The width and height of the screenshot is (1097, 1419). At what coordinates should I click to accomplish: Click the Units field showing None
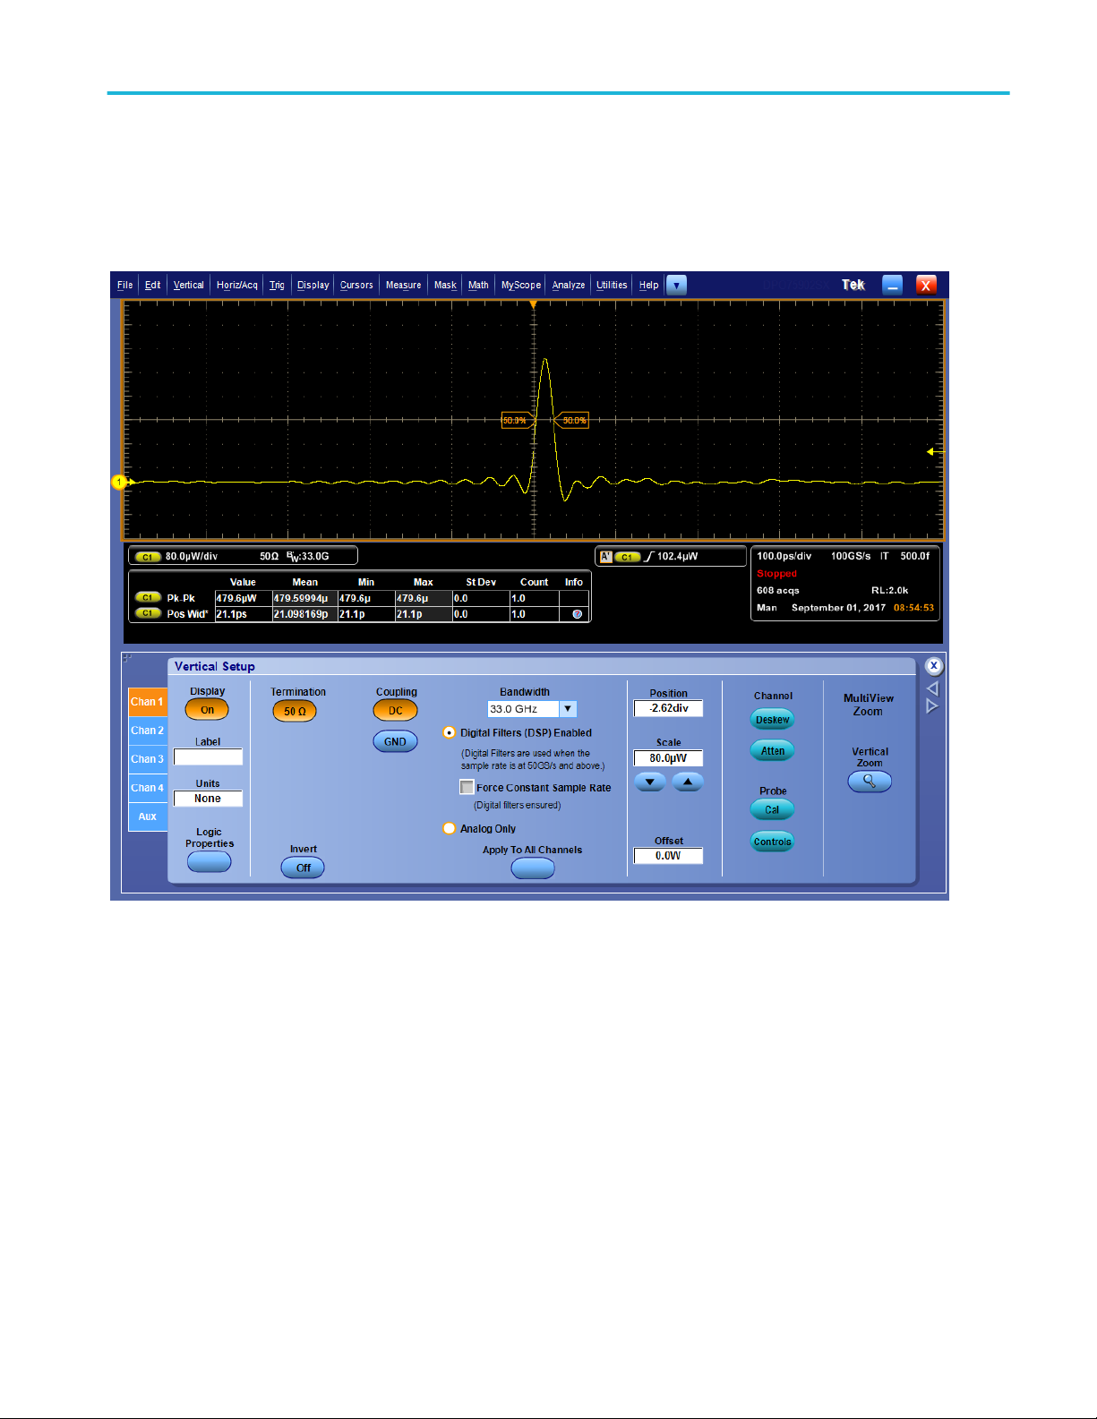[x=208, y=799]
